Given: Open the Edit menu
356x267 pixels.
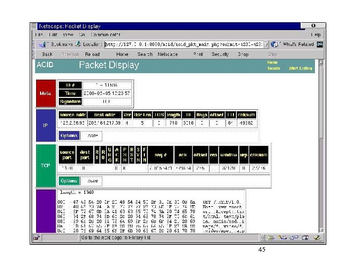Looking at the screenshot, I should 53,35.
